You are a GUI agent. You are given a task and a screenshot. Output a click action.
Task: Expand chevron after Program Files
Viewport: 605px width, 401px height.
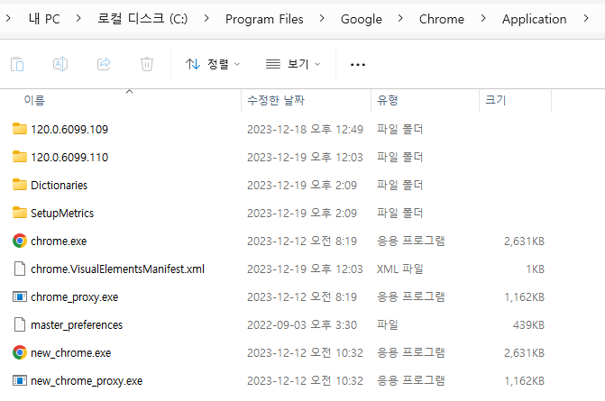click(x=322, y=18)
